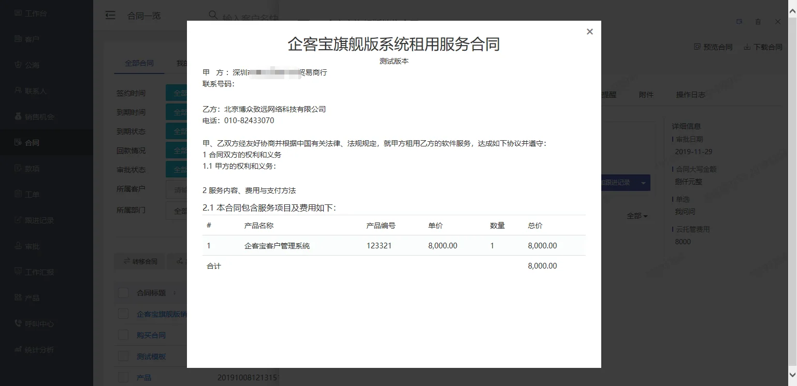Click the 合计 total row label
The image size is (797, 386).
(x=214, y=266)
